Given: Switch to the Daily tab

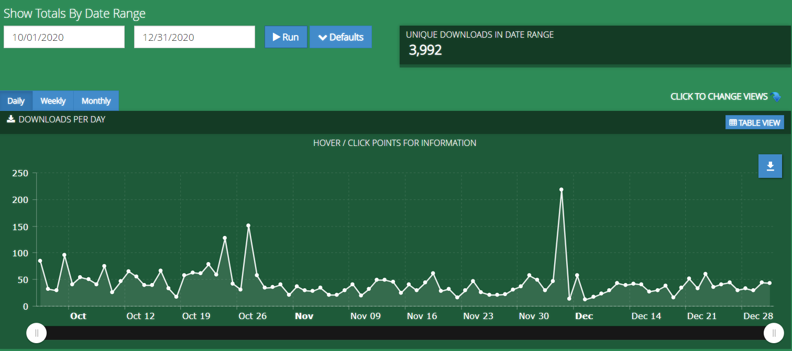Looking at the screenshot, I should click(x=16, y=101).
